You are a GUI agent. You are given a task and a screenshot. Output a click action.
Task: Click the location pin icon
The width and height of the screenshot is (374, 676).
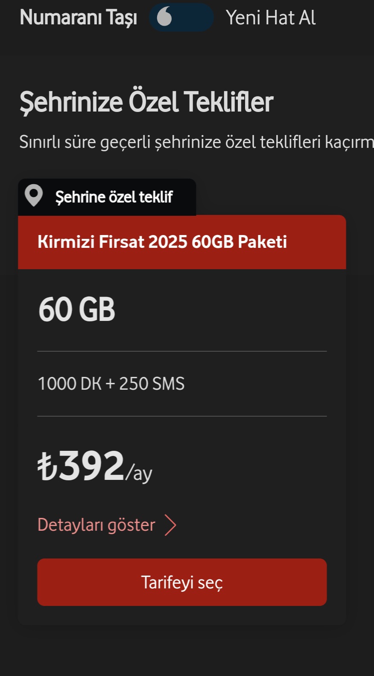point(34,196)
